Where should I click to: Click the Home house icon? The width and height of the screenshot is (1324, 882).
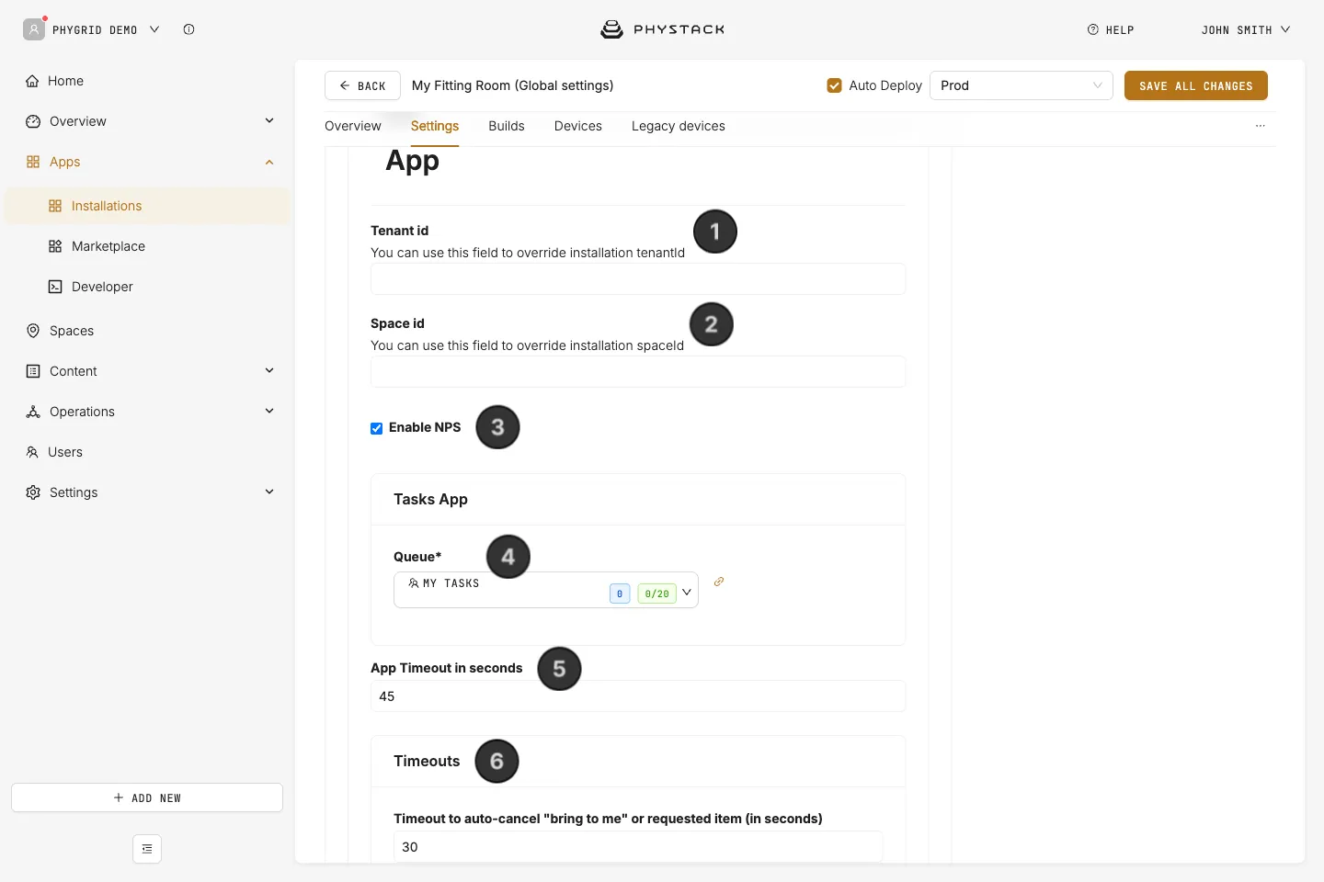33,81
